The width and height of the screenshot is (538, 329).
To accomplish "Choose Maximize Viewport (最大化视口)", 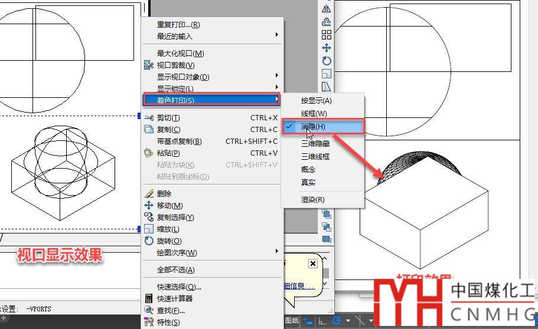I will click(212, 54).
